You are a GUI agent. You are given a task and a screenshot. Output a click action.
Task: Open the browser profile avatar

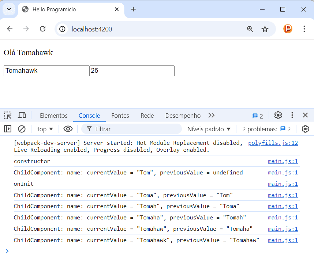coord(288,29)
